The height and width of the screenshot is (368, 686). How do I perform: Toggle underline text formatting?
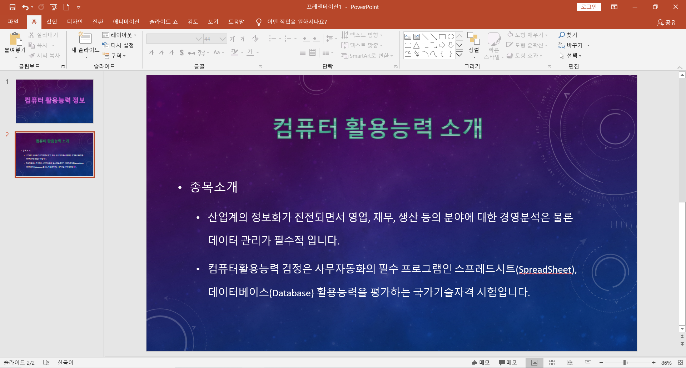pos(171,52)
